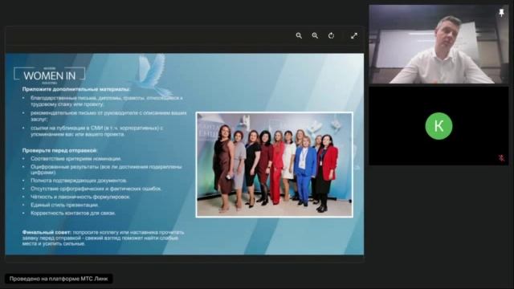Click bullet 'Соответствие критериям номинации'
Image resolution: width=514 pixels, height=289 pixels.
tap(76, 159)
